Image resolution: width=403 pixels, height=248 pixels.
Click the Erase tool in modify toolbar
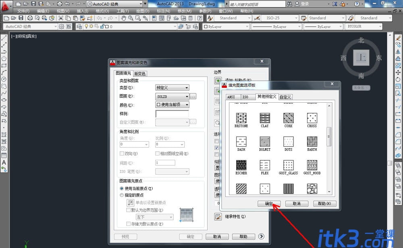tap(398, 38)
